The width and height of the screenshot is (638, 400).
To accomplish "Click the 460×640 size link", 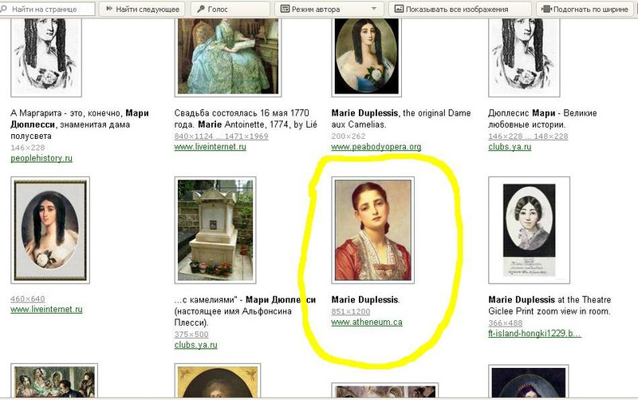I will click(x=28, y=299).
